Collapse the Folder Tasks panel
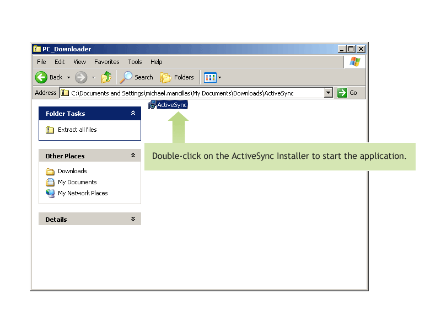441x331 pixels. point(133,113)
